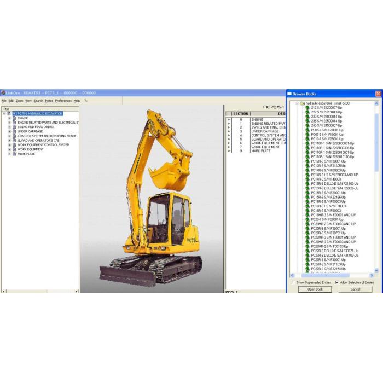This screenshot has height=383, width=383.
Task: Click the book icon for PC05-7 S/N F20001-Up
Action: pyautogui.click(x=307, y=130)
